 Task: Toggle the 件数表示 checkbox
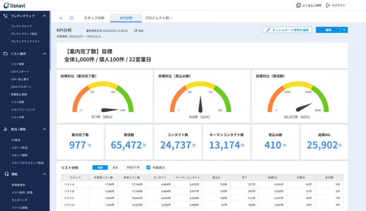(x=148, y=168)
